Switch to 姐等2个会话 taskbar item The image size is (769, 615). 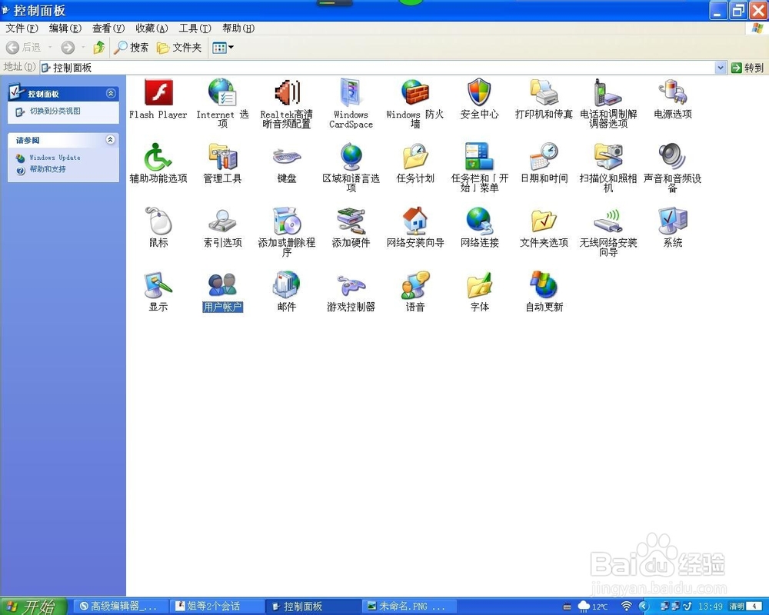click(x=216, y=607)
